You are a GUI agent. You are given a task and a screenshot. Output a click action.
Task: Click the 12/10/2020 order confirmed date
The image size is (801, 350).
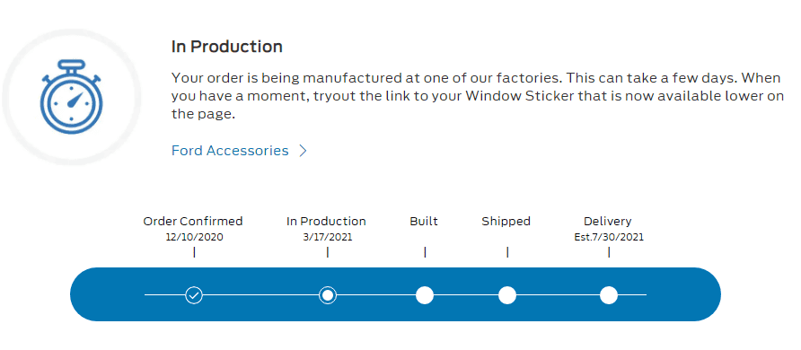(x=194, y=237)
